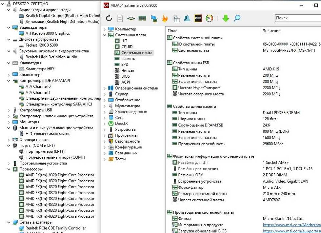The image size is (321, 233).
Task: Select Конфигурация in AIDA64 tree
Action: [x=128, y=147]
